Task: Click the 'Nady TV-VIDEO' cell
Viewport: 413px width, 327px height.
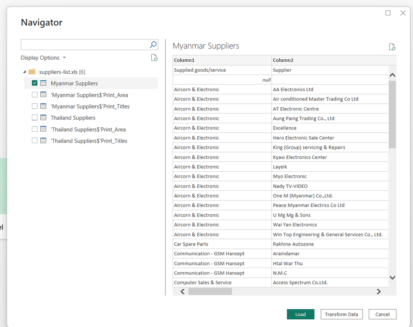Action: pyautogui.click(x=330, y=186)
